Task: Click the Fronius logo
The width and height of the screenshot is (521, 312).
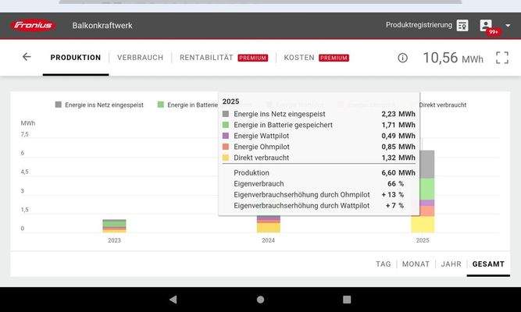Action: point(34,25)
